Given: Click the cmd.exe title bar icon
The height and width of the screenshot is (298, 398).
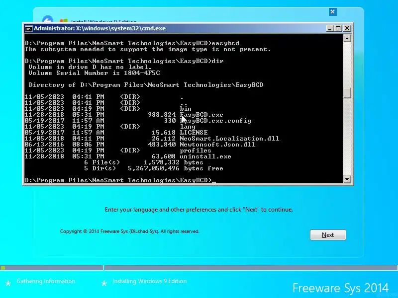Looking at the screenshot, I should click(29, 29).
